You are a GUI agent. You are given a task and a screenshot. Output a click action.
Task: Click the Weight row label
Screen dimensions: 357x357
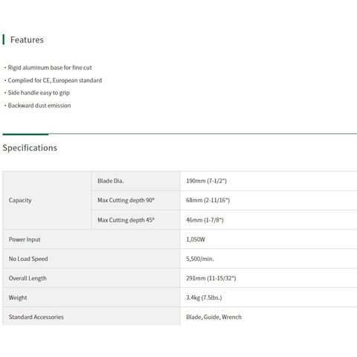pos(18,297)
